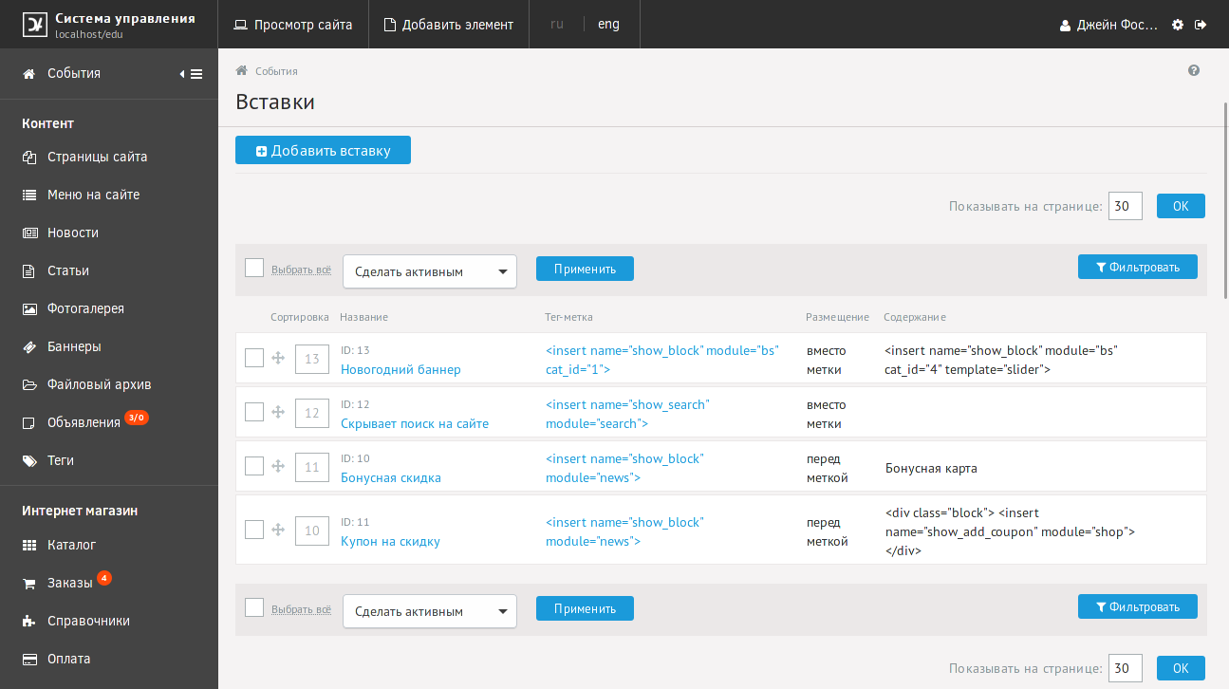1229x689 pixels.
Task: Click sort number field 10
Action: click(312, 531)
